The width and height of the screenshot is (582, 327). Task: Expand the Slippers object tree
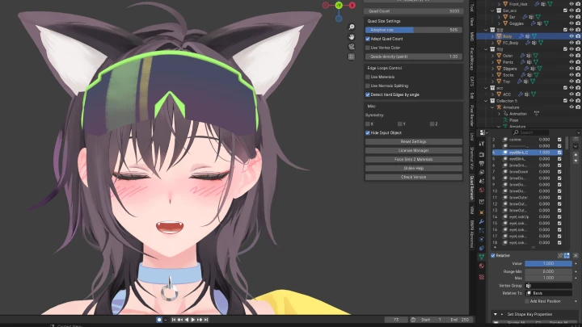(493, 69)
